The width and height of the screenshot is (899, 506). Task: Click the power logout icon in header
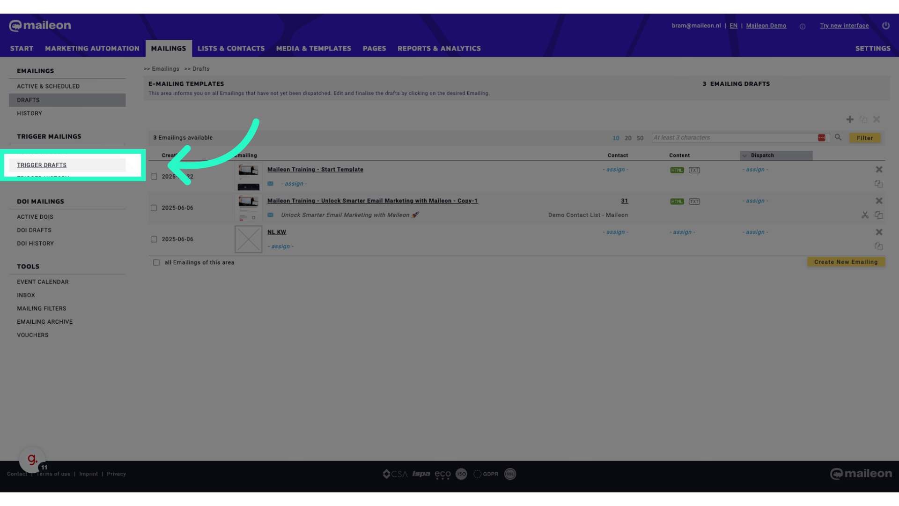click(x=886, y=26)
